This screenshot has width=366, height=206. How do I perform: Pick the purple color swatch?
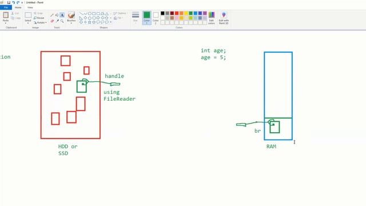point(205,13)
